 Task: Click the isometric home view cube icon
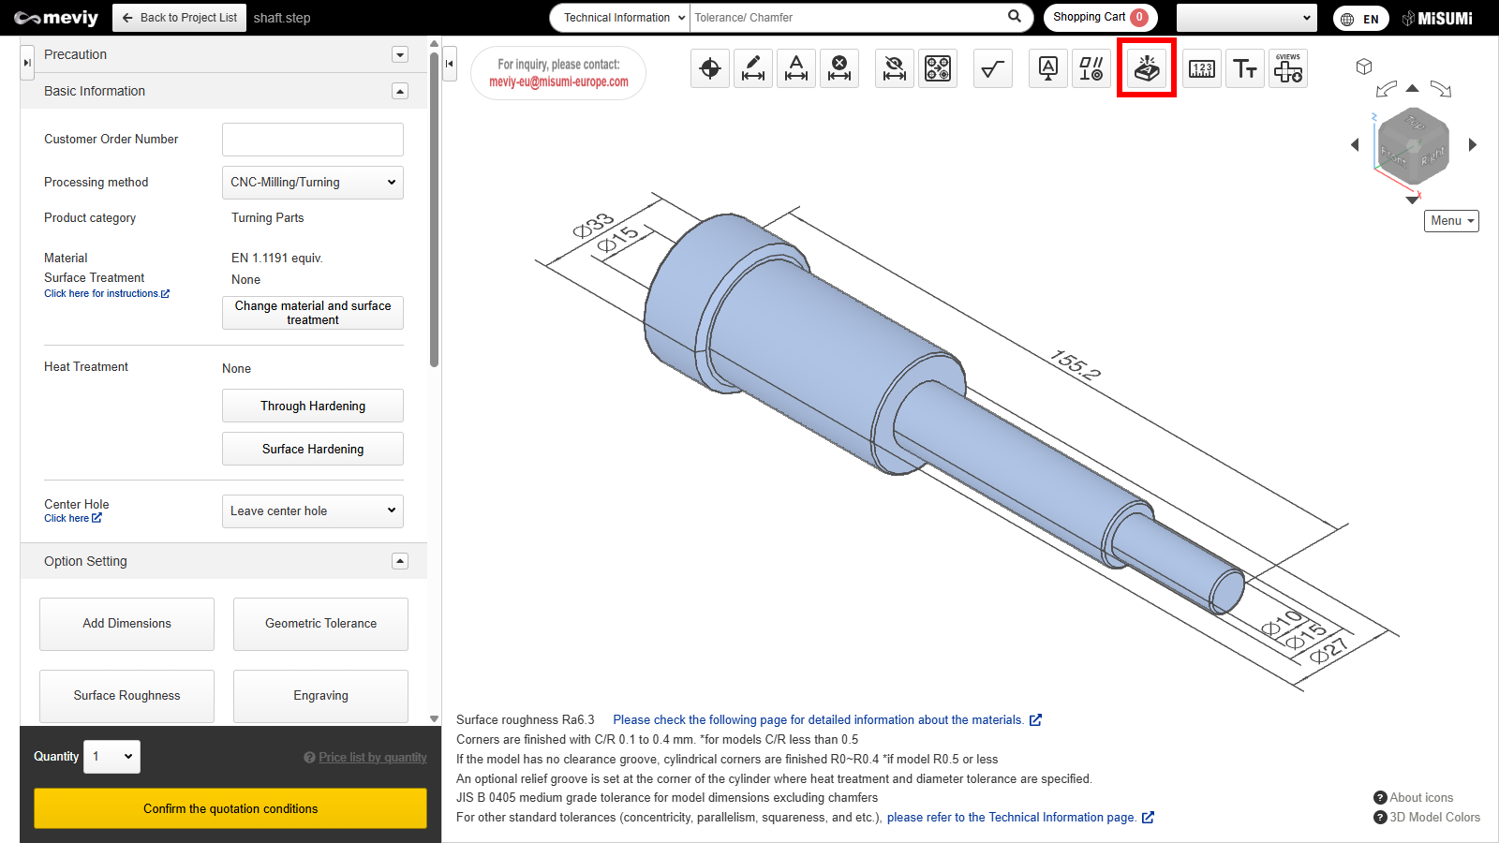click(1364, 67)
